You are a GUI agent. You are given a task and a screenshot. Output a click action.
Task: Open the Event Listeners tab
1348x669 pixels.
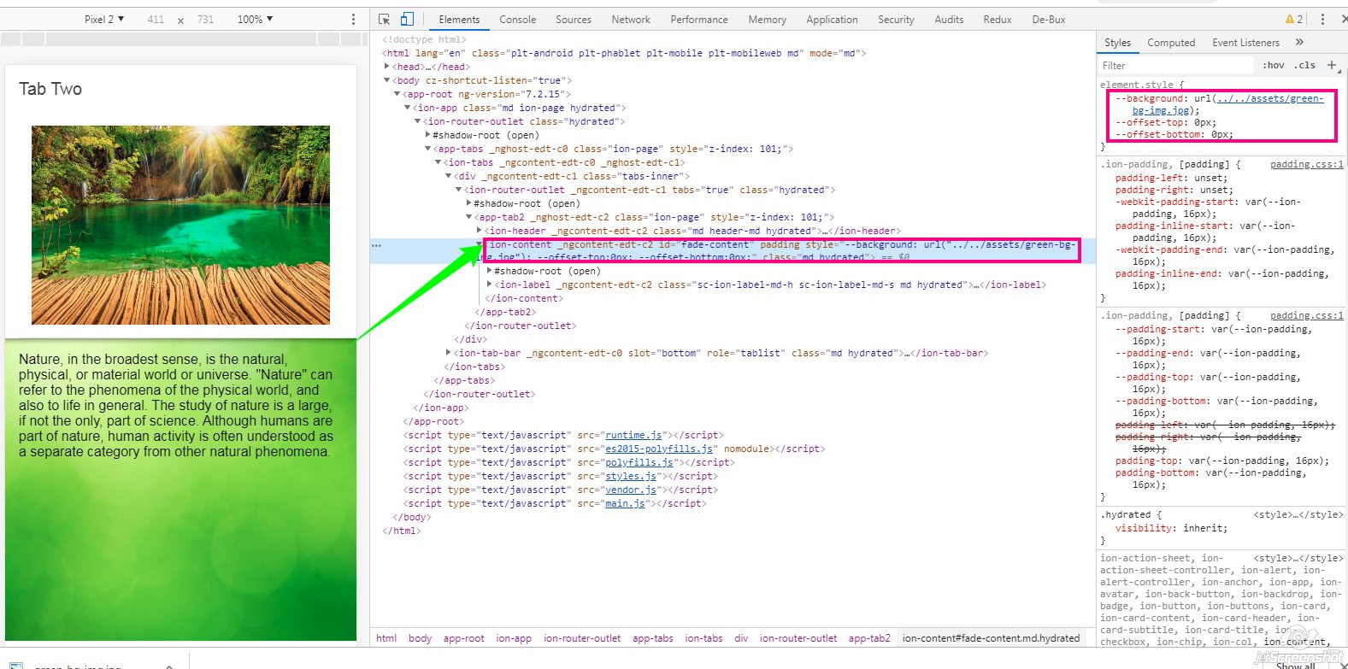[x=1245, y=42]
